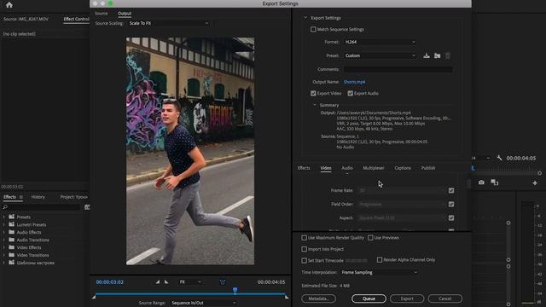Open the Audio settings tab
Viewport: 546px width, 307px height.
pyautogui.click(x=347, y=168)
